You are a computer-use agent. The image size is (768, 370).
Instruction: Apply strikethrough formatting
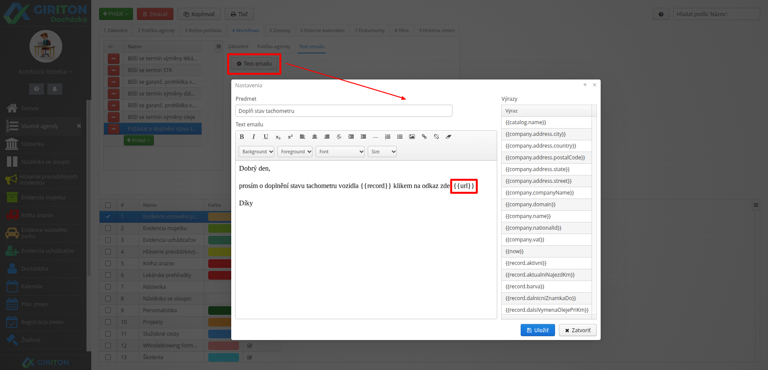point(339,137)
